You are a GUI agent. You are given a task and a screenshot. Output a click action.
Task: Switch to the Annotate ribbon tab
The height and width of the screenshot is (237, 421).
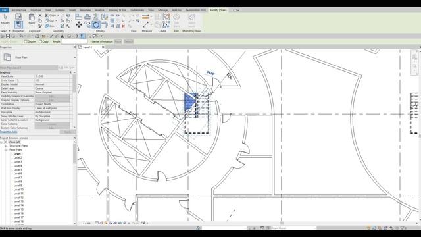click(86, 10)
